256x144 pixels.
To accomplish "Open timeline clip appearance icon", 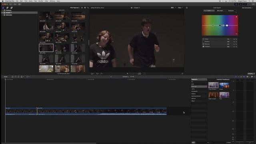I will point(248,77).
